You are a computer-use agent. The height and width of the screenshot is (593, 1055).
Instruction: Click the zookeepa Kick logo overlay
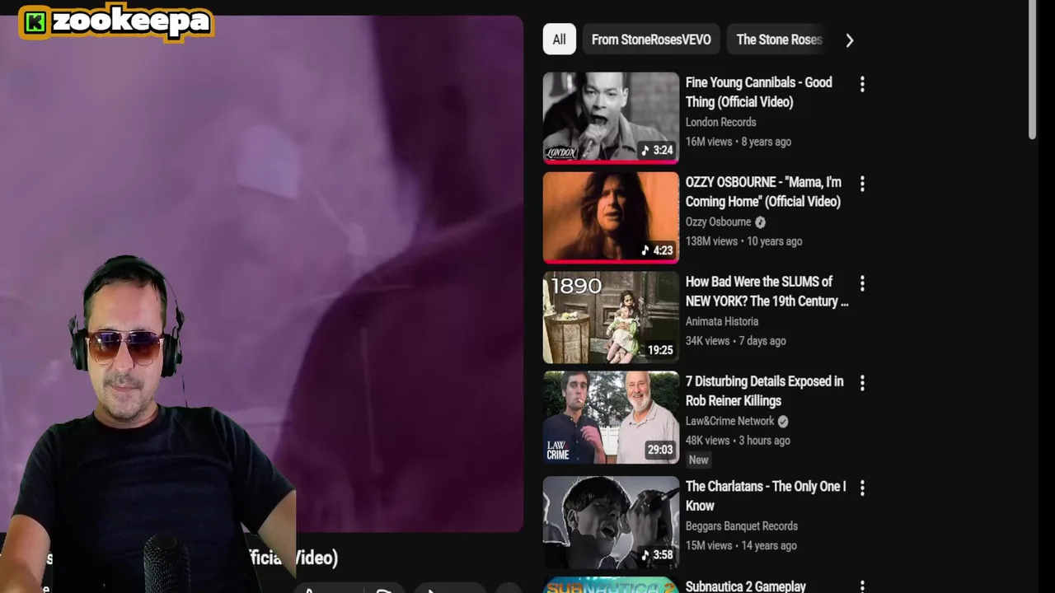click(x=116, y=22)
